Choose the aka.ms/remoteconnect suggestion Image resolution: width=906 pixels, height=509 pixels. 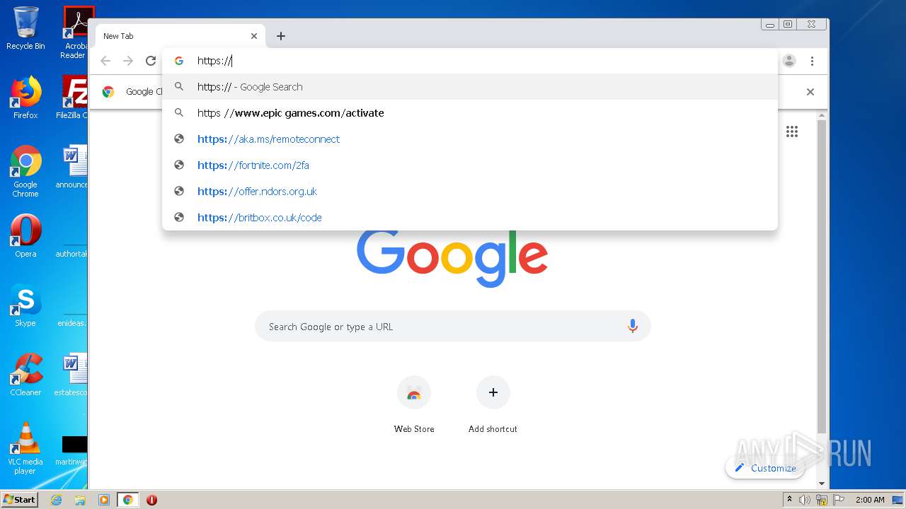pyautogui.click(x=470, y=139)
